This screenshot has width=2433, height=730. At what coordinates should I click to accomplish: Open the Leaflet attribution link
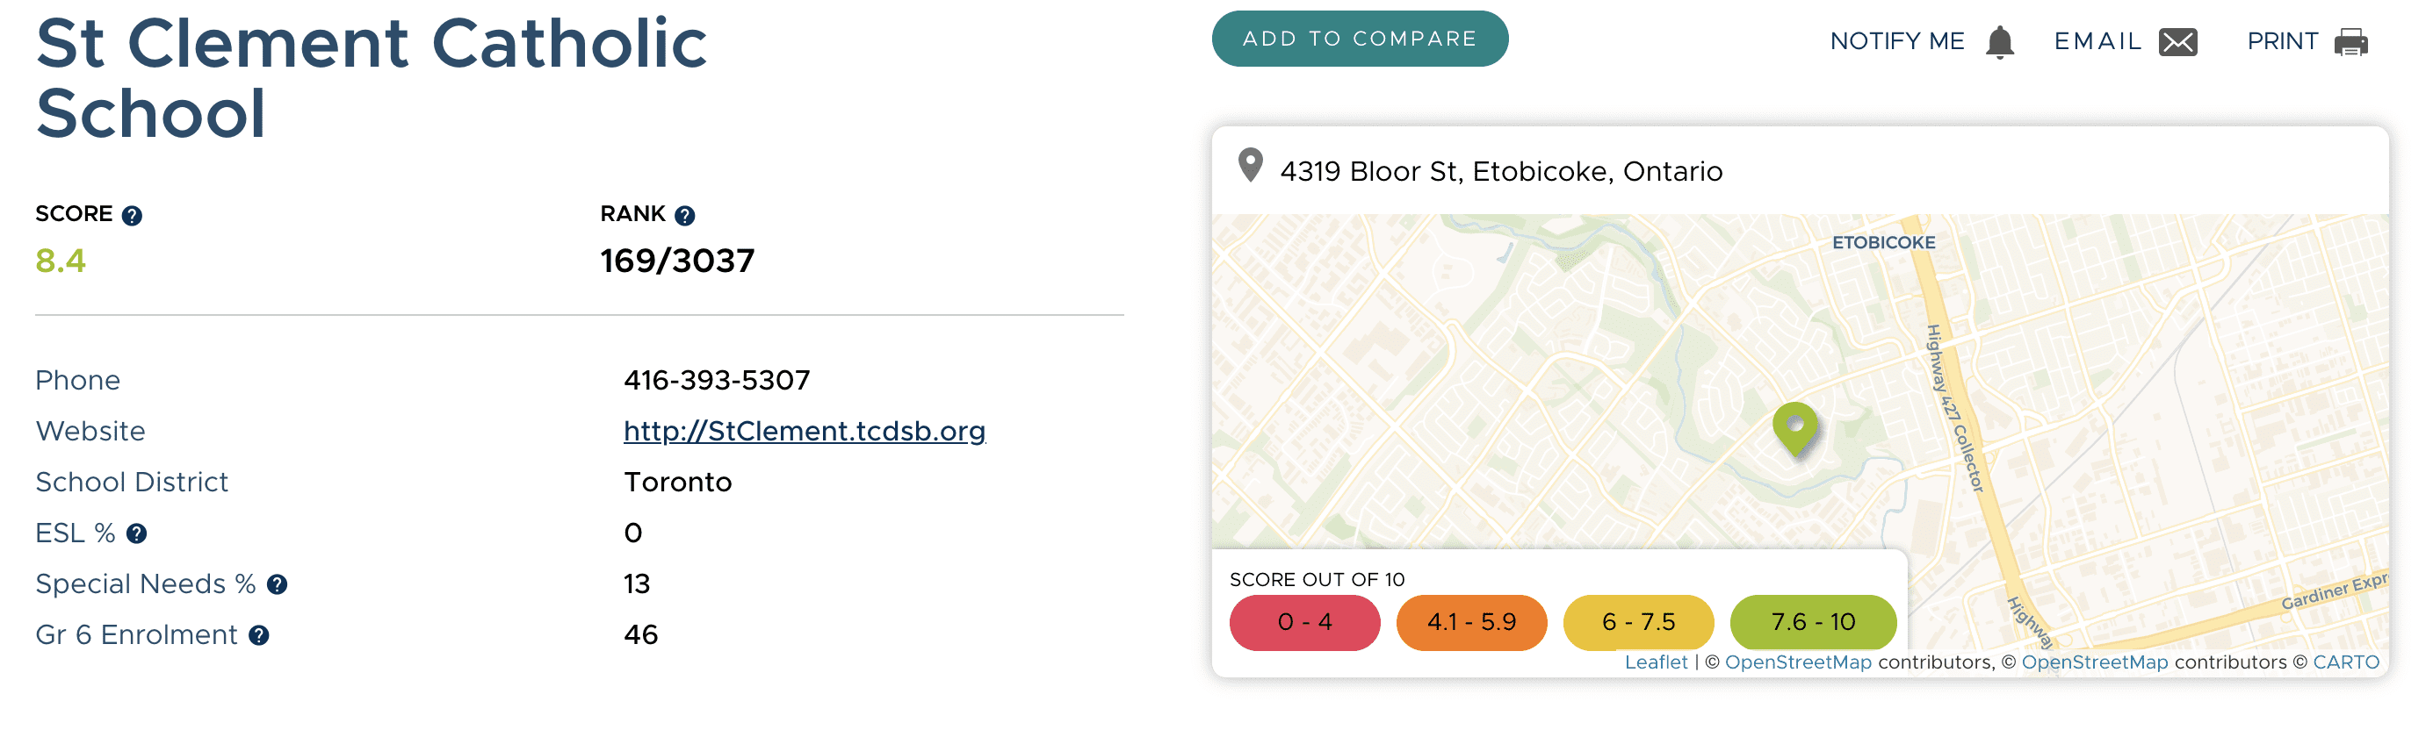coord(1655,662)
